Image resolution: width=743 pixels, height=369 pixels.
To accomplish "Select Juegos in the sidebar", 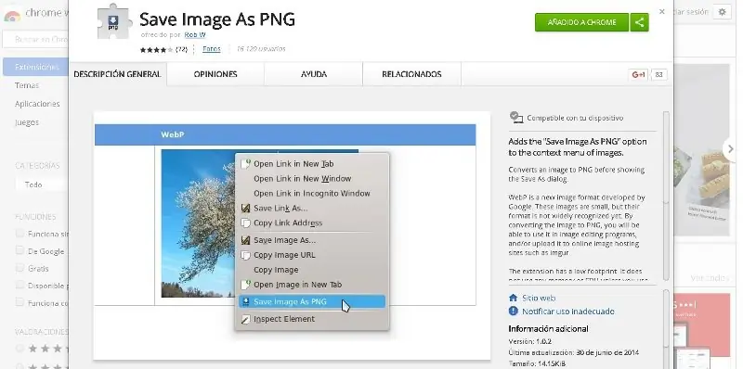I will coord(27,122).
